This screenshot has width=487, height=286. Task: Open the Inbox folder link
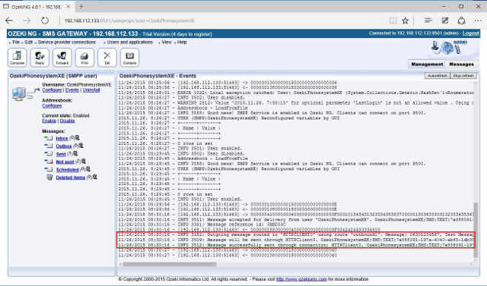tap(62, 138)
